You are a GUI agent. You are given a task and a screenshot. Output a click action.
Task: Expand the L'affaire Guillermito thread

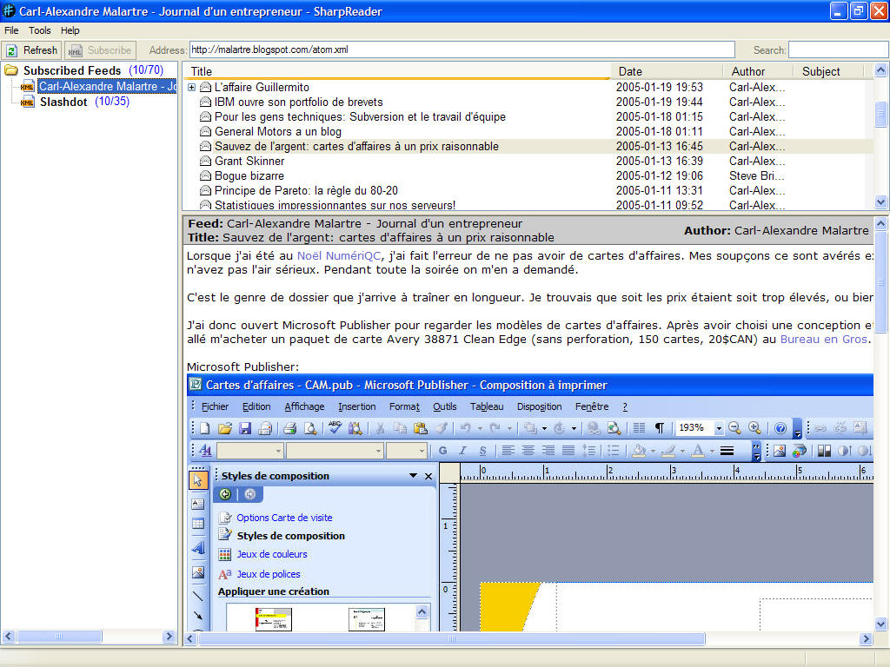pos(192,88)
